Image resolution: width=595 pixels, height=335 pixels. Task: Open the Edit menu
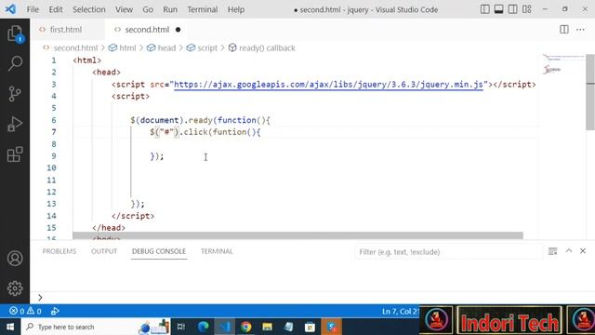(x=56, y=9)
